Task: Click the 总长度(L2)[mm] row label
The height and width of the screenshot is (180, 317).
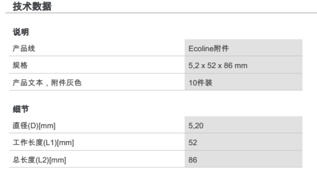Action: pos(39,160)
